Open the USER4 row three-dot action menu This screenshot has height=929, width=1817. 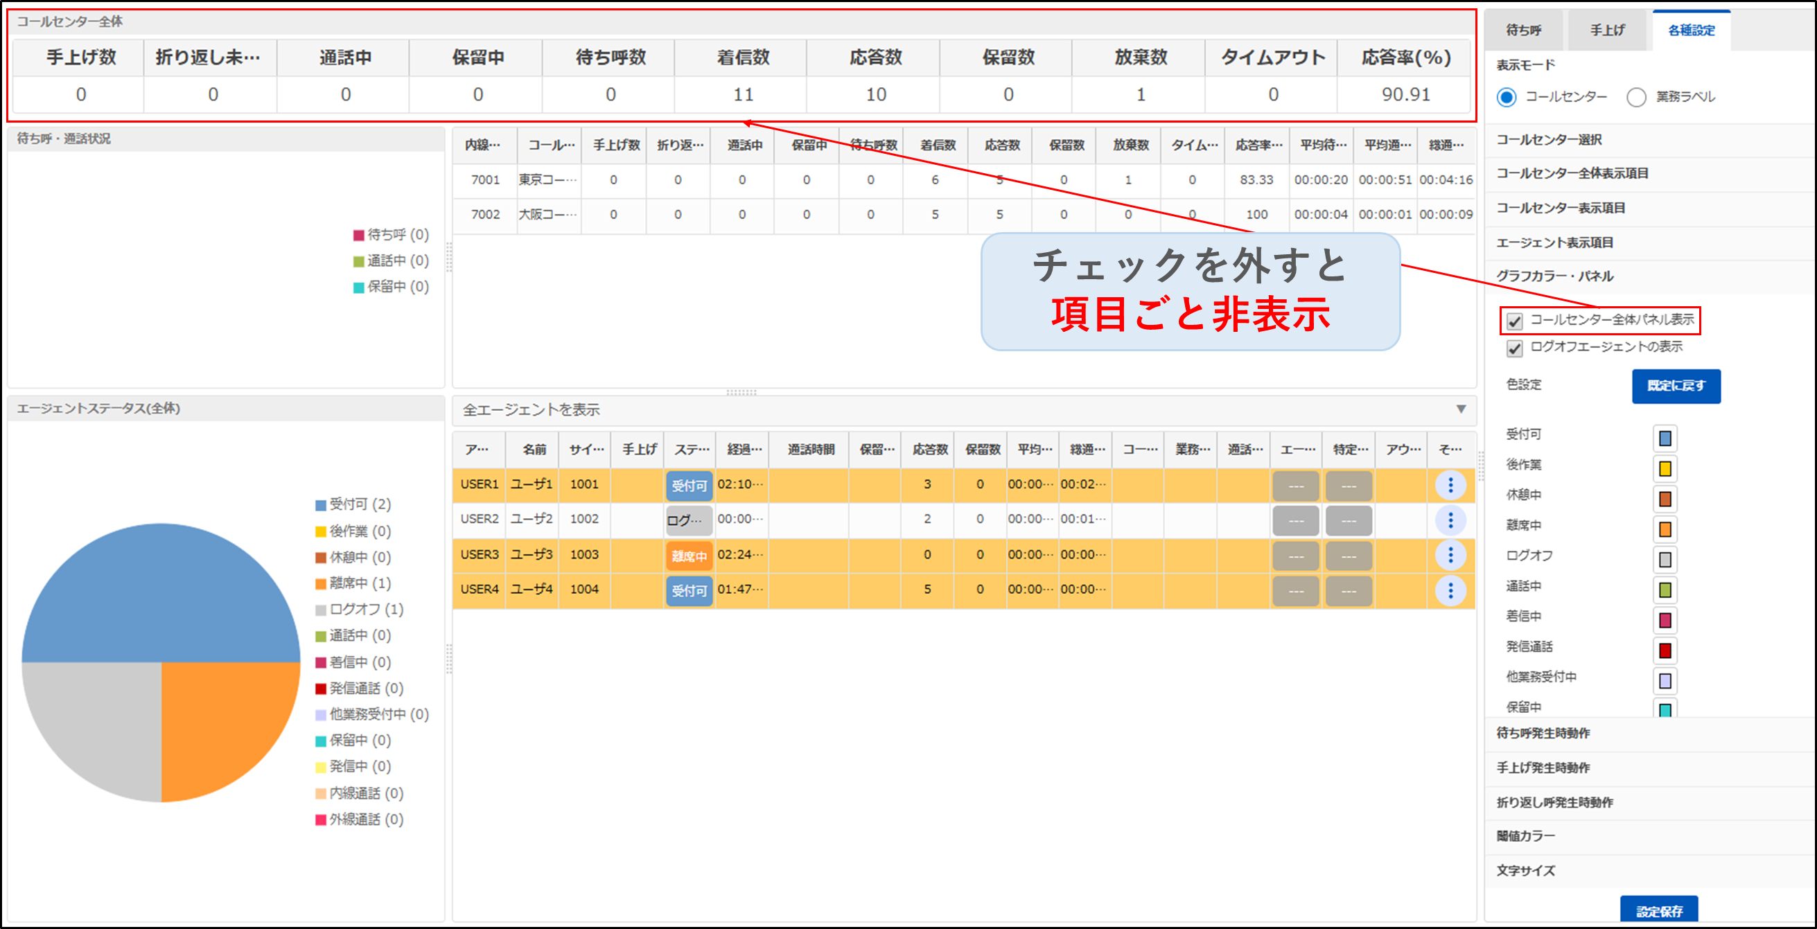pos(1450,590)
